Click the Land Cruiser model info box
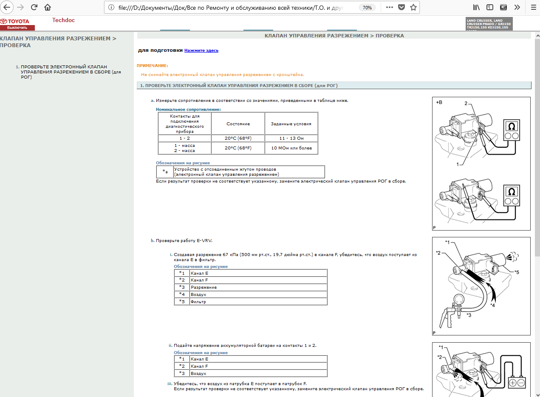This screenshot has height=397, width=540. [489, 24]
